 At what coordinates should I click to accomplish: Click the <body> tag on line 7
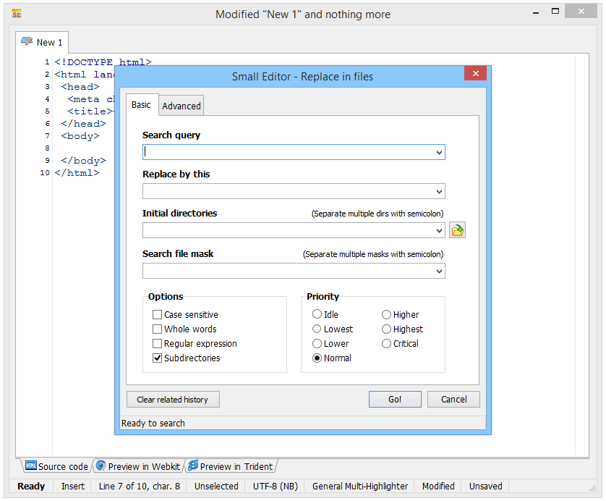click(x=80, y=136)
